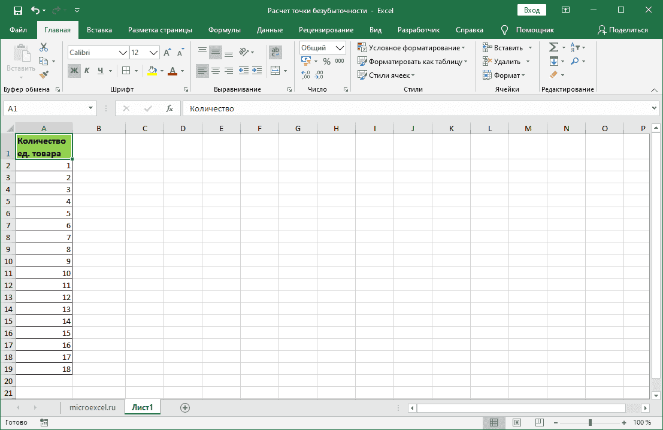Click the Поделиться share button

pos(623,29)
